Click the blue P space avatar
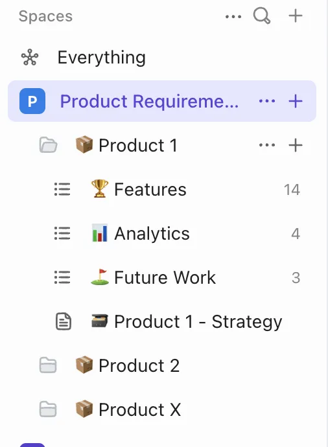 pyautogui.click(x=32, y=101)
